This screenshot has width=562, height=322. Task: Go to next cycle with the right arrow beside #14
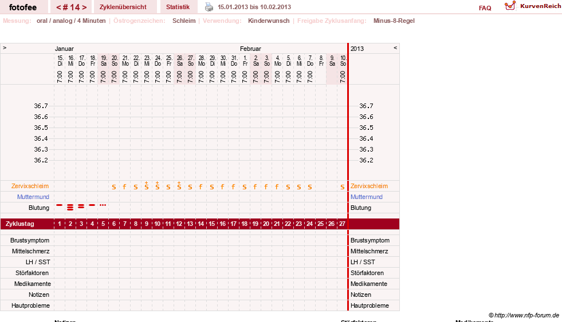tap(84, 7)
